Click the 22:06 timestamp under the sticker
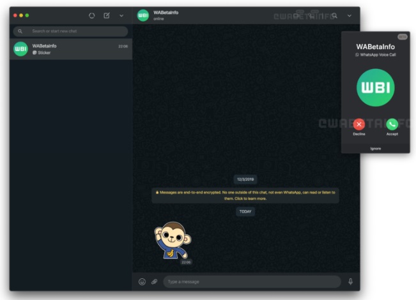Viewport: 416px width, 300px height. 186,262
